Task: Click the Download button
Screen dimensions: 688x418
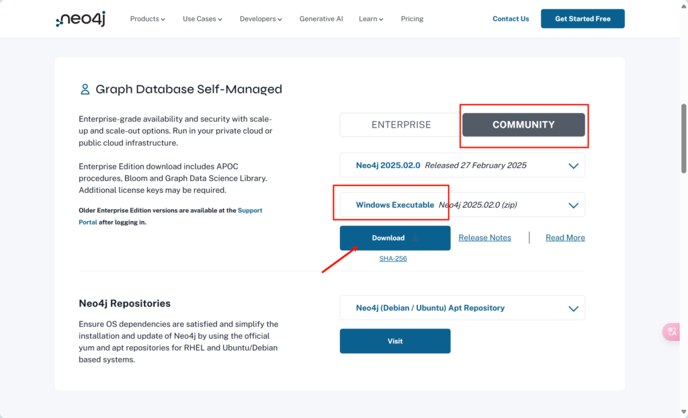Action: pos(395,238)
